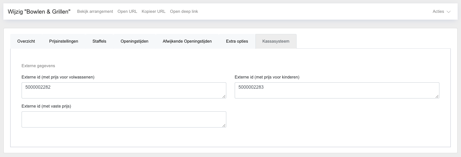This screenshot has height=157, width=461.
Task: Click the Bekijk arrangement link
Action: (95, 11)
